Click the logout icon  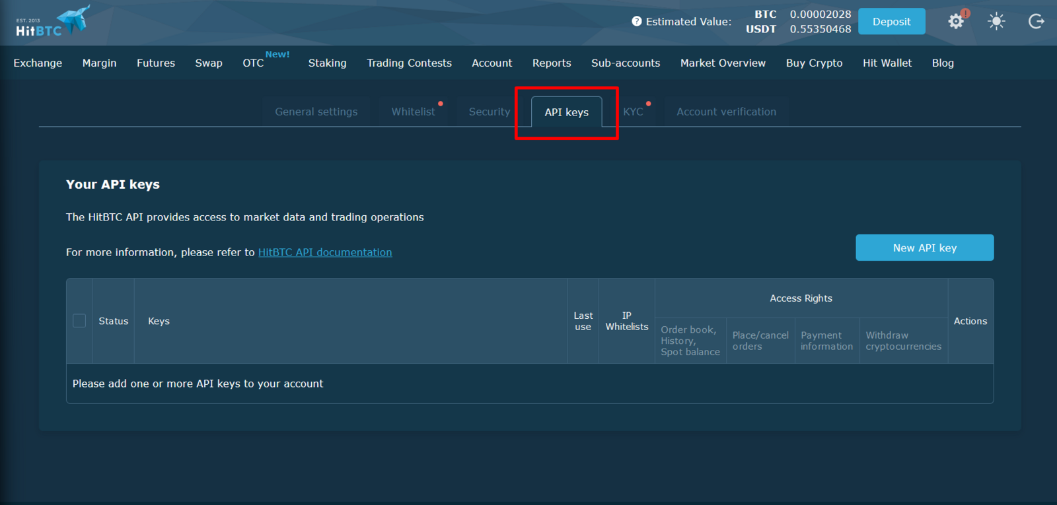(x=1036, y=22)
